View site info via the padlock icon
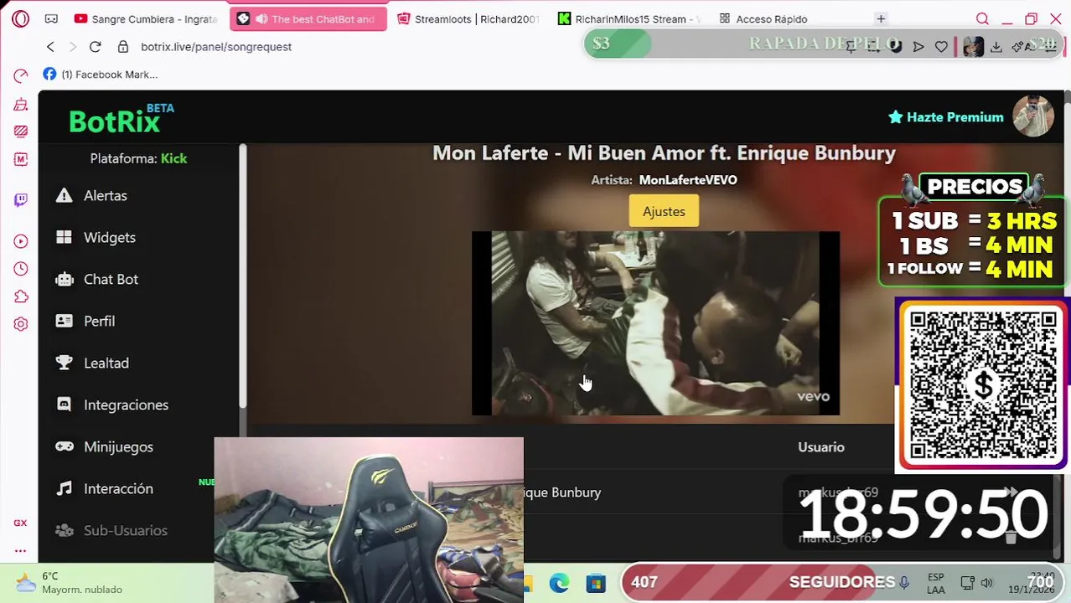This screenshot has height=603, width=1071. 123,47
